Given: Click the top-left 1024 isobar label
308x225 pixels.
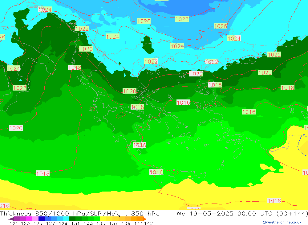Looking at the screenshot, I should [45, 10].
